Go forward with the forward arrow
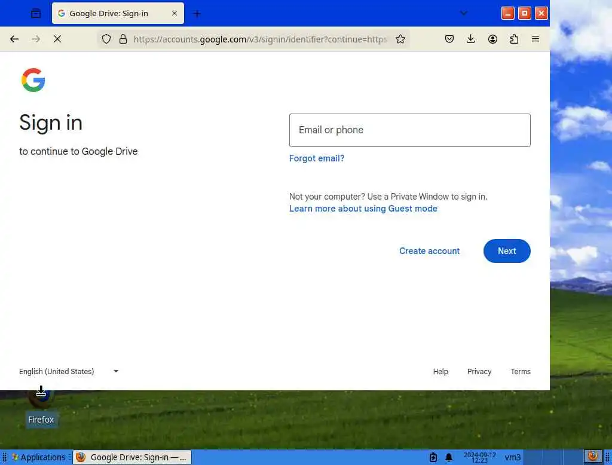 click(36, 39)
